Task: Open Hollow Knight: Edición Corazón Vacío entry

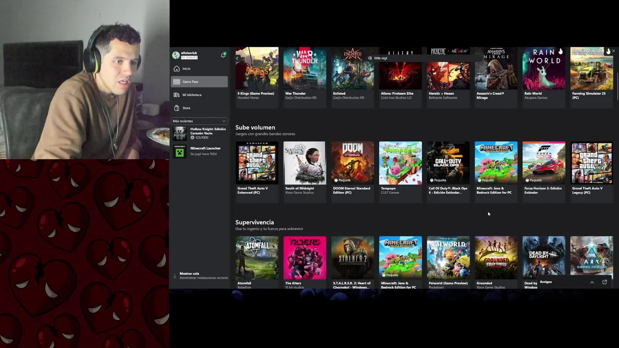Action: tap(199, 133)
